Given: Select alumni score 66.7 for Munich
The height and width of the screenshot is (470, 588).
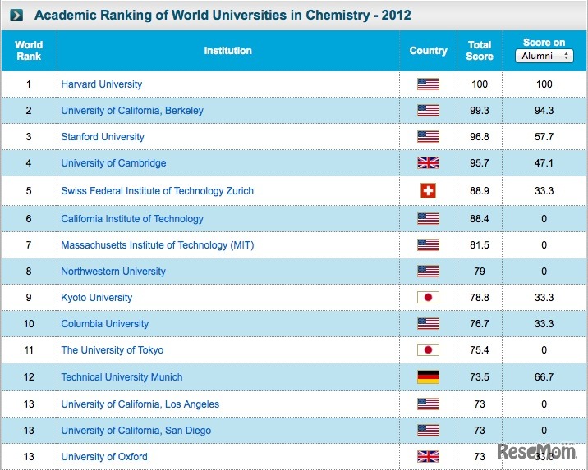Looking at the screenshot, I should [544, 377].
